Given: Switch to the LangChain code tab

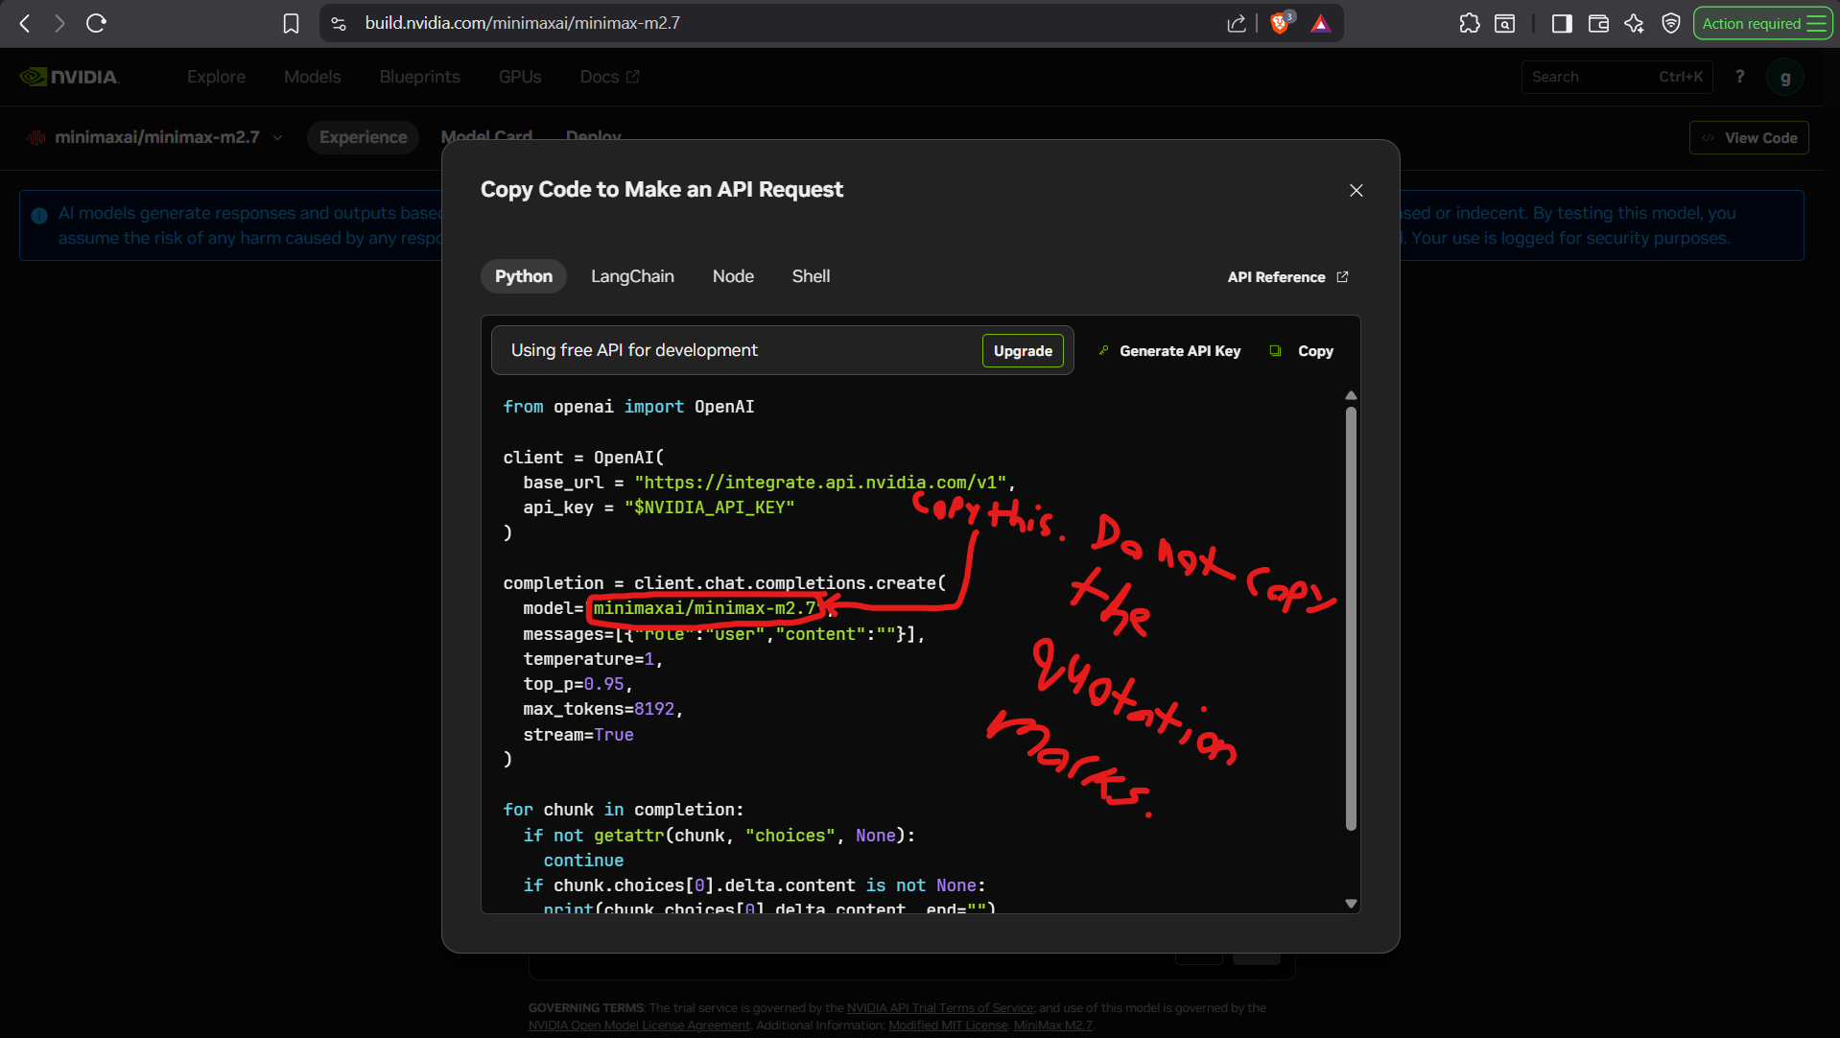Looking at the screenshot, I should [x=632, y=276].
